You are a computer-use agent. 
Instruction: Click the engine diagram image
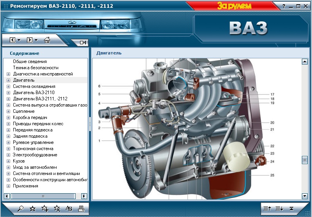pos(186,129)
